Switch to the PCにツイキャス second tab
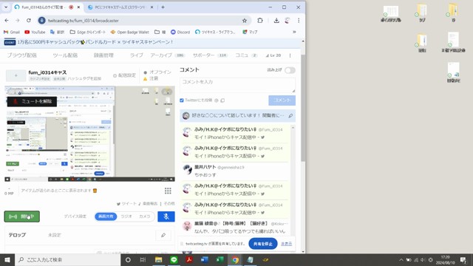473x266 pixels. 120,7
